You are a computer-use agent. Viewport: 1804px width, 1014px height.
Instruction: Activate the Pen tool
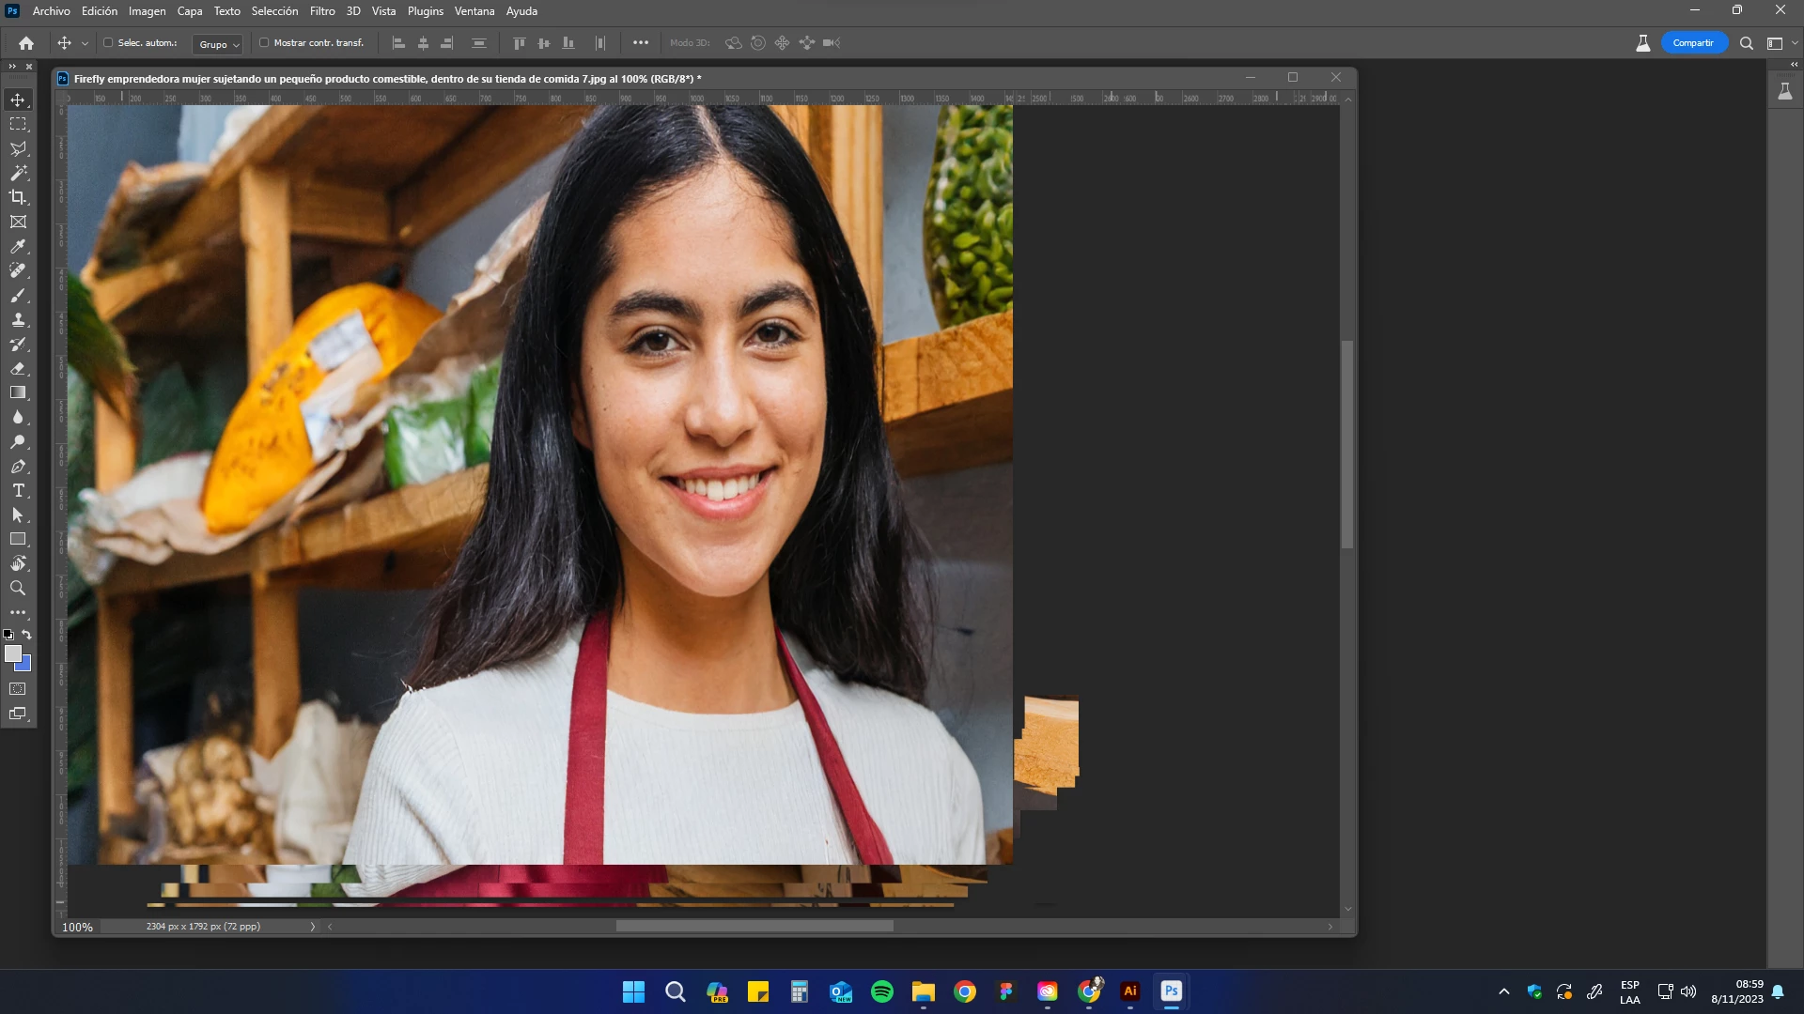(18, 467)
